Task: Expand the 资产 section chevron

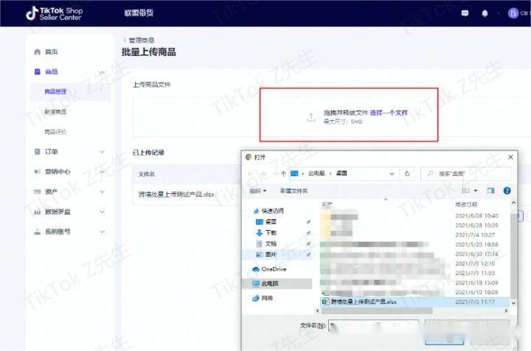Action: (x=103, y=192)
